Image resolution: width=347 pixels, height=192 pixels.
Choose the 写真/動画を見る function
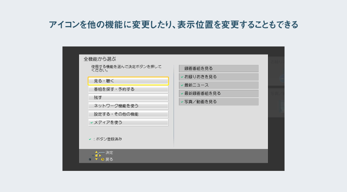tap(219, 102)
